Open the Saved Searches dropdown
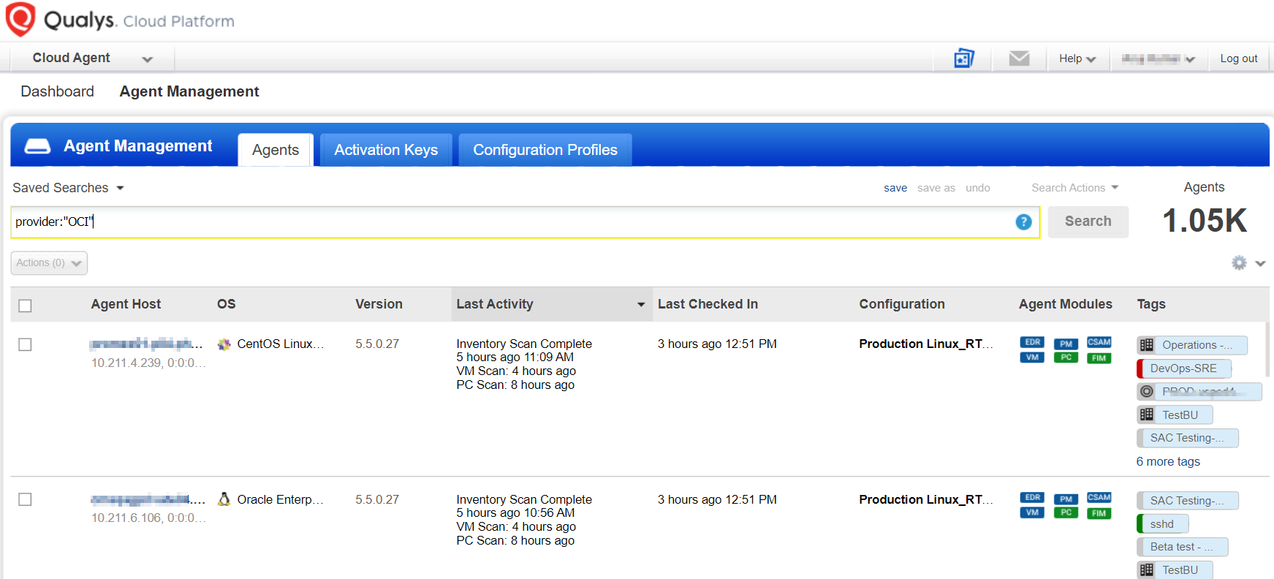 point(68,188)
